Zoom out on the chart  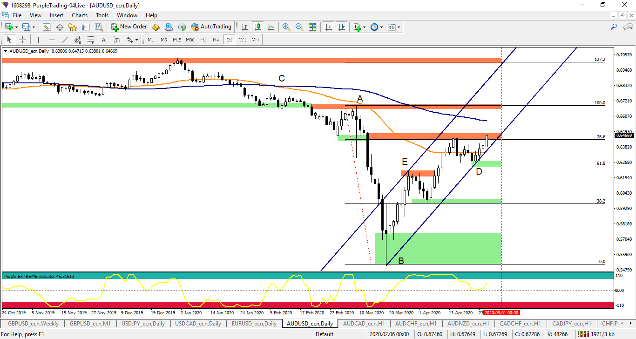coord(299,27)
